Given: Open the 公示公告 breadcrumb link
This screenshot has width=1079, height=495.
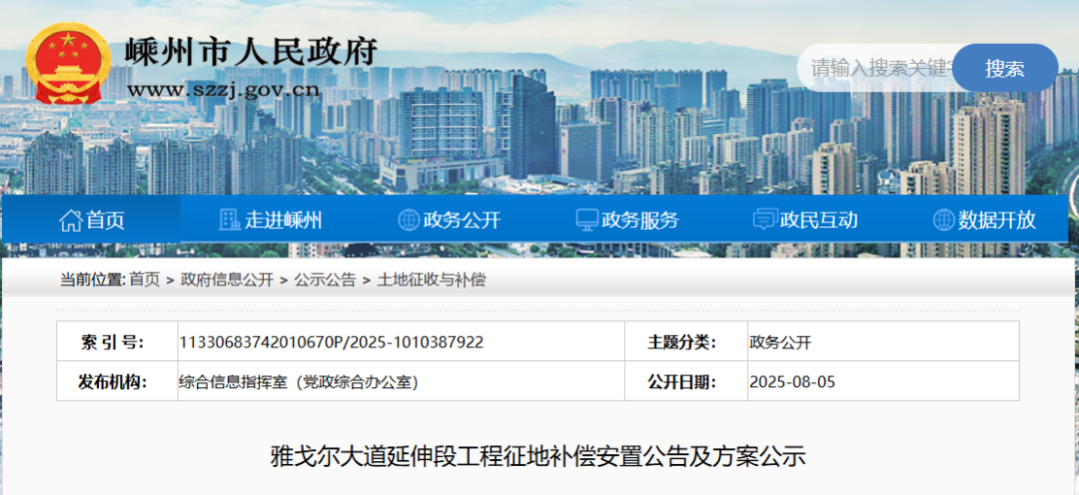Looking at the screenshot, I should (325, 280).
